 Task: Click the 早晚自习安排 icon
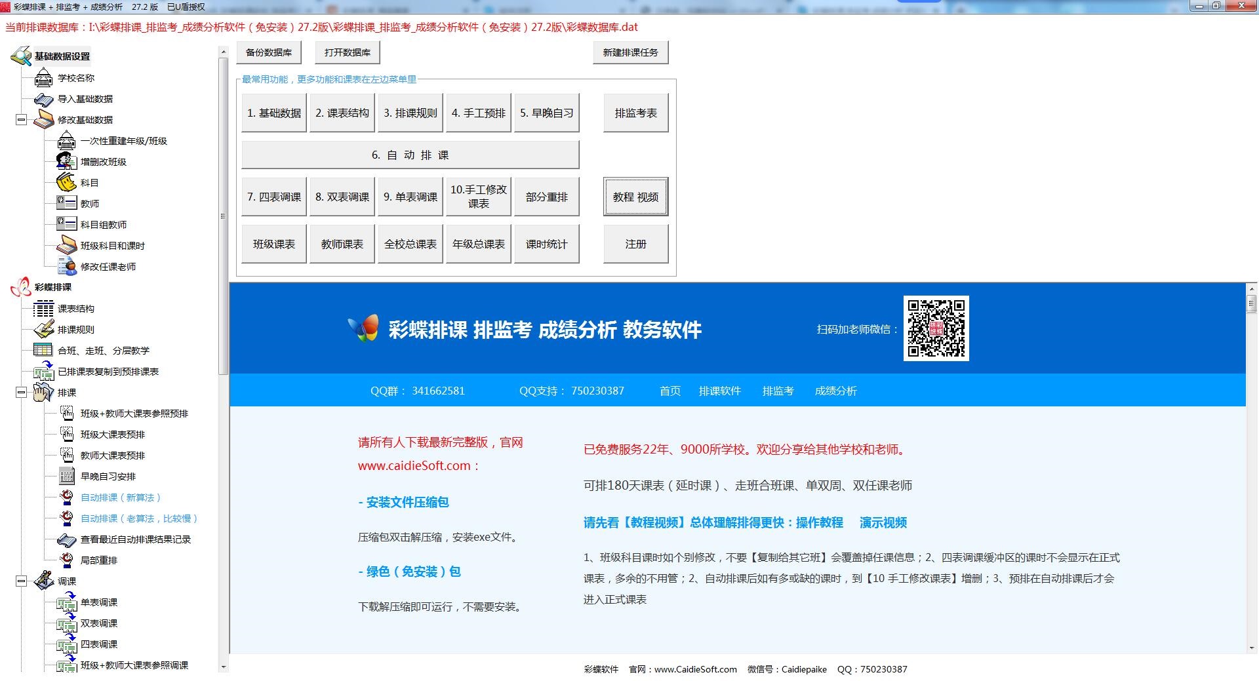[x=66, y=477]
